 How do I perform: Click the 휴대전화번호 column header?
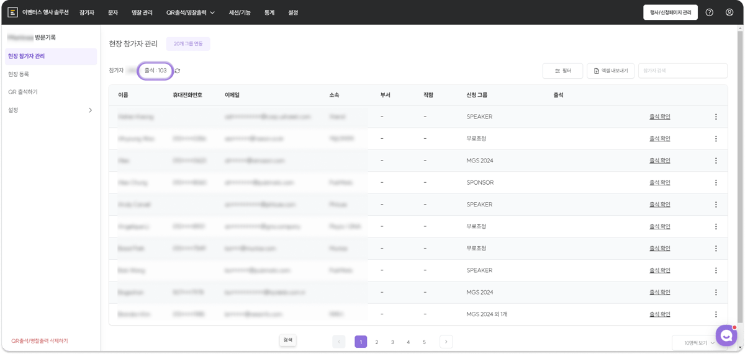coord(187,95)
